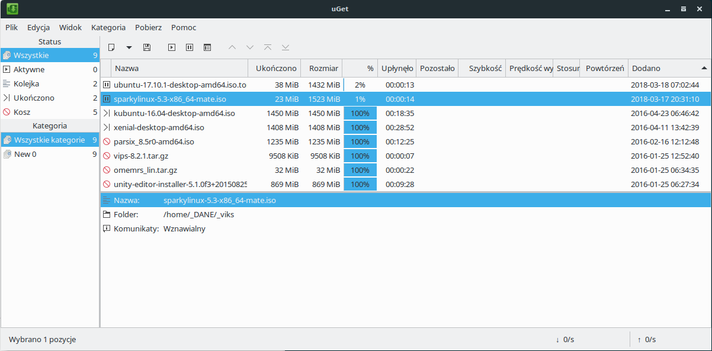The width and height of the screenshot is (712, 351).
Task: Select parsix_8.5r0-amd64.iso file name
Action: click(154, 141)
